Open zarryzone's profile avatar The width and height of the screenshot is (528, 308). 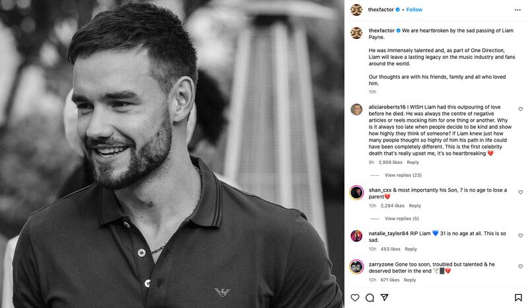tap(356, 266)
